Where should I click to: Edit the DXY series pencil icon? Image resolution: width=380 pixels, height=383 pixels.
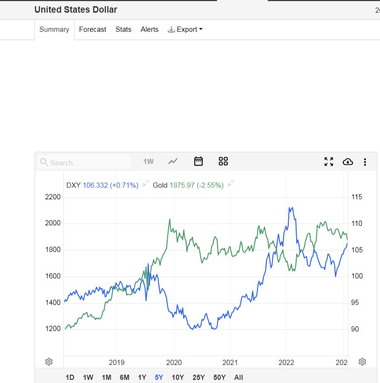click(x=146, y=183)
